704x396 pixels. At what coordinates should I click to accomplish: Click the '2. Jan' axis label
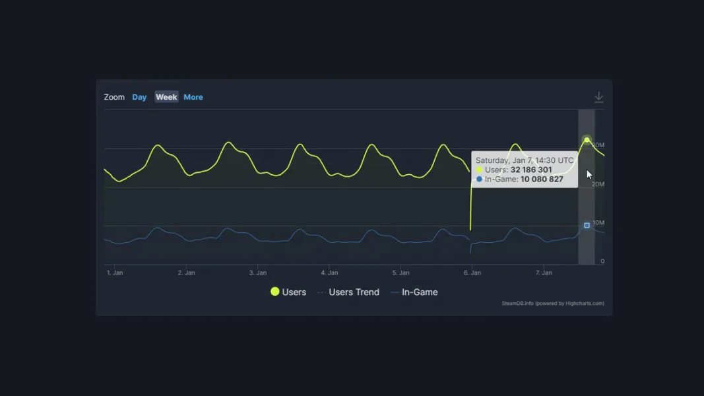(186, 273)
